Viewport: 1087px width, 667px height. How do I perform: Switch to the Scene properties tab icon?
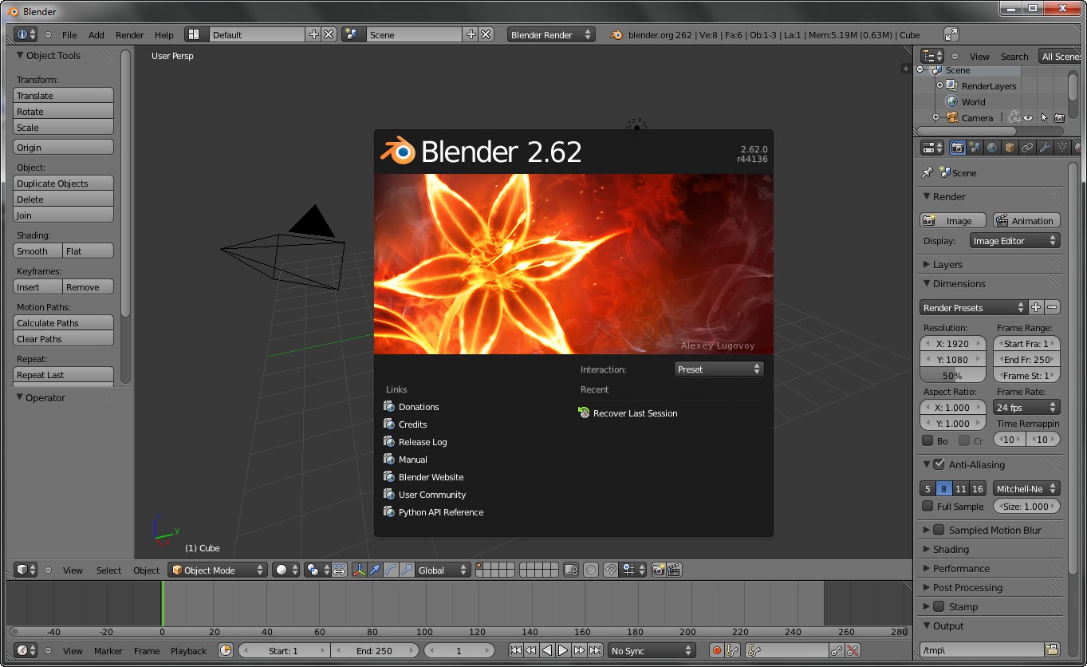(975, 148)
